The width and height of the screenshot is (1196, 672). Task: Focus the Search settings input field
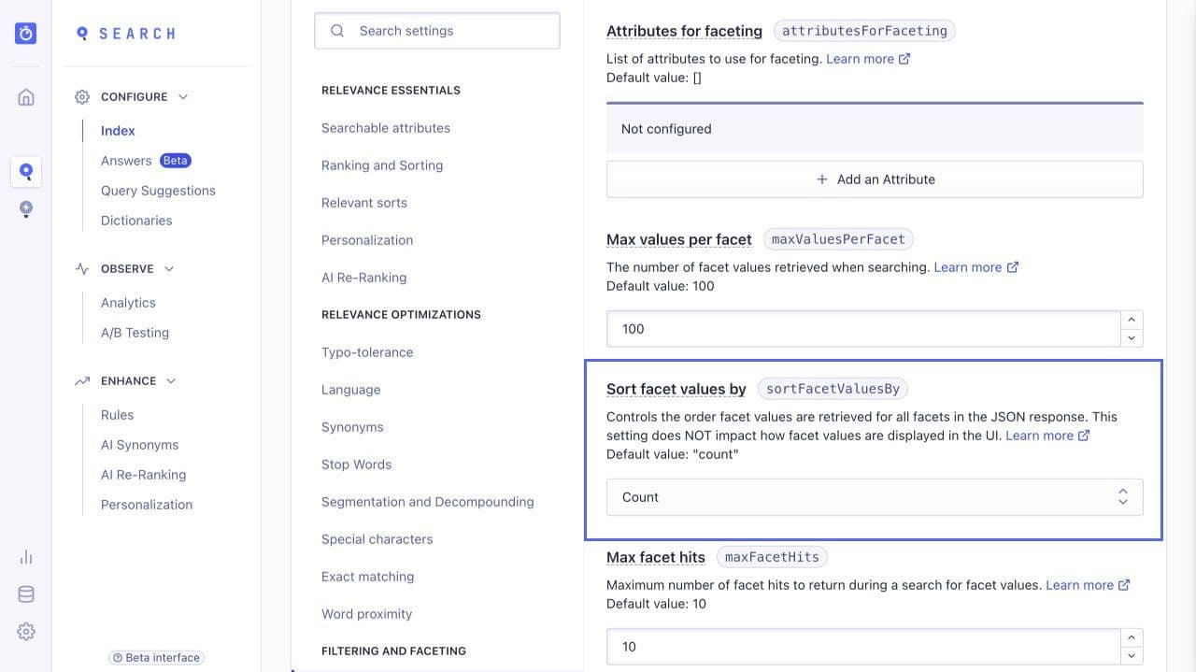437,31
